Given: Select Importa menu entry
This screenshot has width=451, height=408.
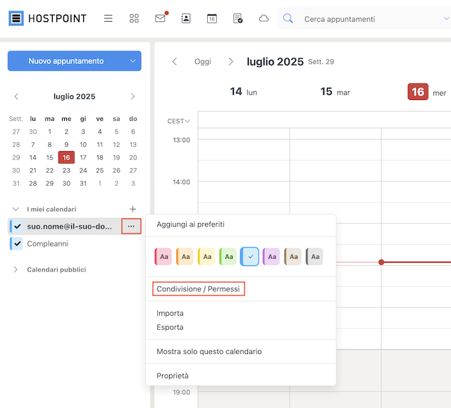Looking at the screenshot, I should pyautogui.click(x=170, y=313).
